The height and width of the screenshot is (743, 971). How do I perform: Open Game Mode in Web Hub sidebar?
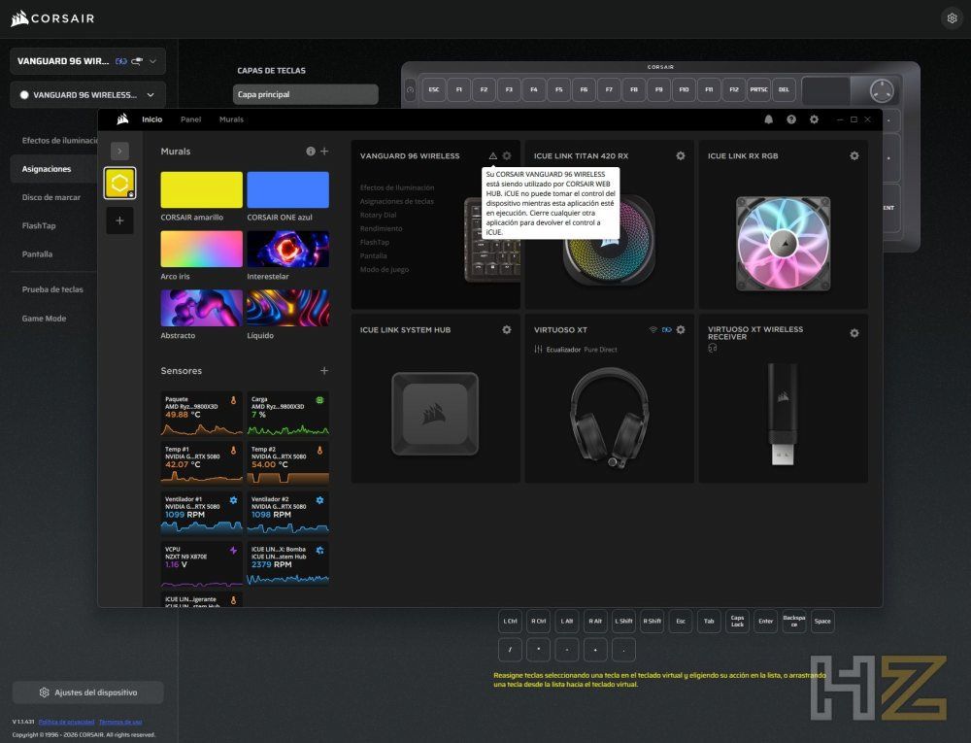click(x=44, y=319)
